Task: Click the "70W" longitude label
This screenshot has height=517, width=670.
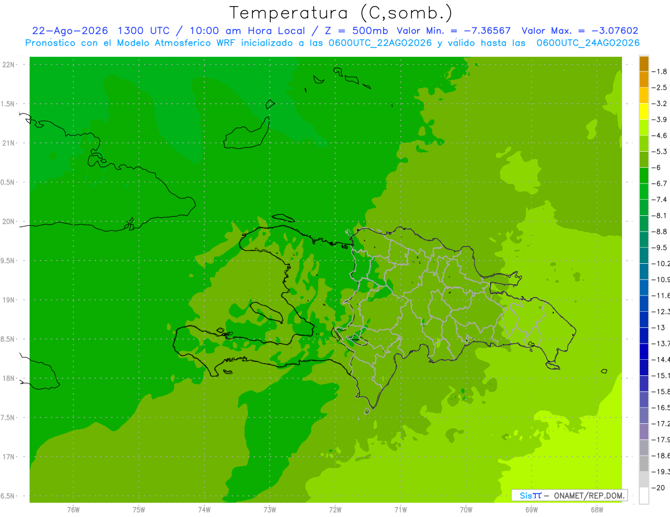Action: (466, 510)
